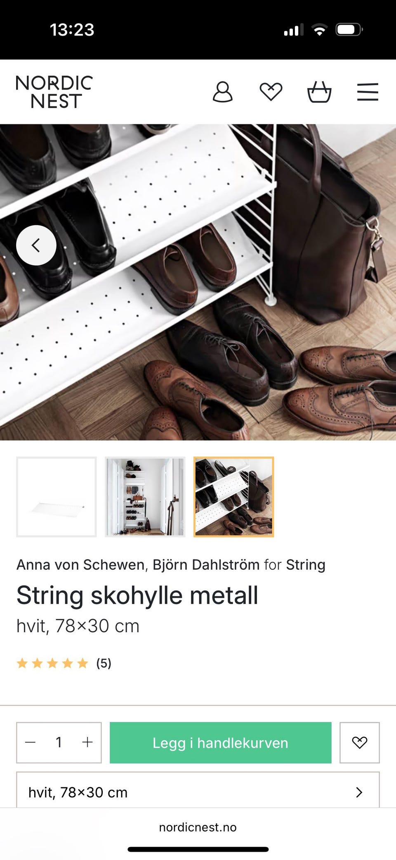This screenshot has height=860, width=396.
Task: Increase quantity with the plus button
Action: [x=87, y=743]
